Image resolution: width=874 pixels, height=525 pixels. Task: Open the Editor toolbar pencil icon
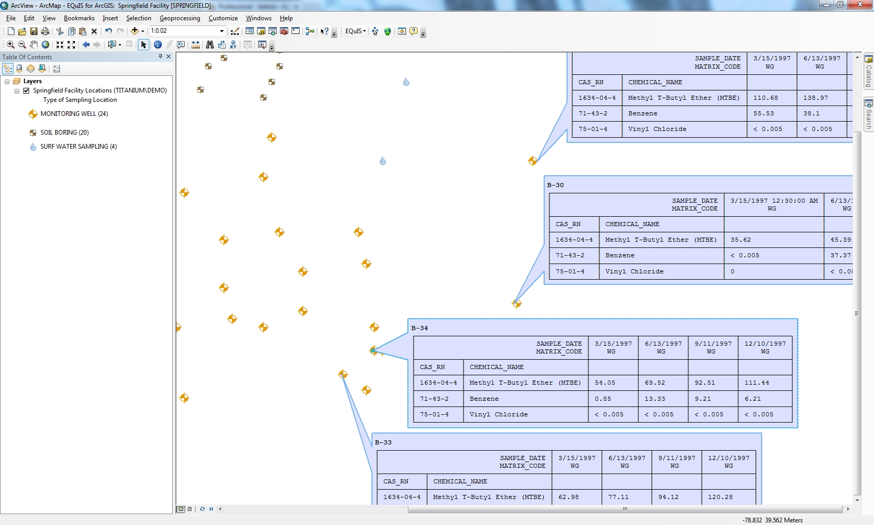[x=235, y=31]
